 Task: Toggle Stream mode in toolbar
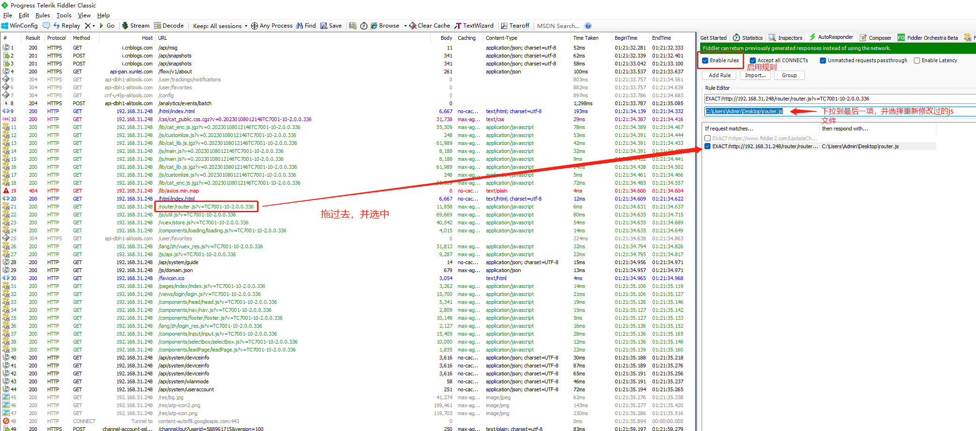coord(136,26)
